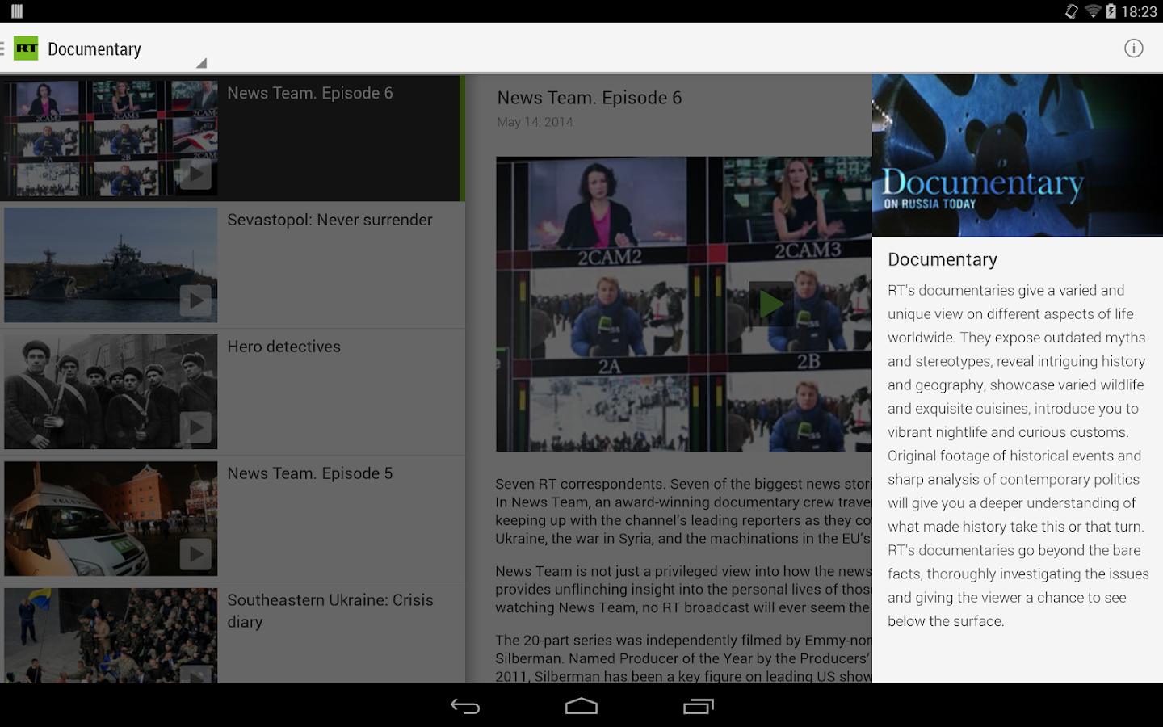This screenshot has height=727, width=1163.
Task: Tap the Documentary on Russia Today banner
Action: coord(1018,155)
